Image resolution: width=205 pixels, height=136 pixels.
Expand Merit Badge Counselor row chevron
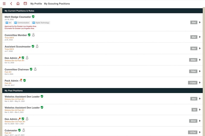(x=200, y=22)
